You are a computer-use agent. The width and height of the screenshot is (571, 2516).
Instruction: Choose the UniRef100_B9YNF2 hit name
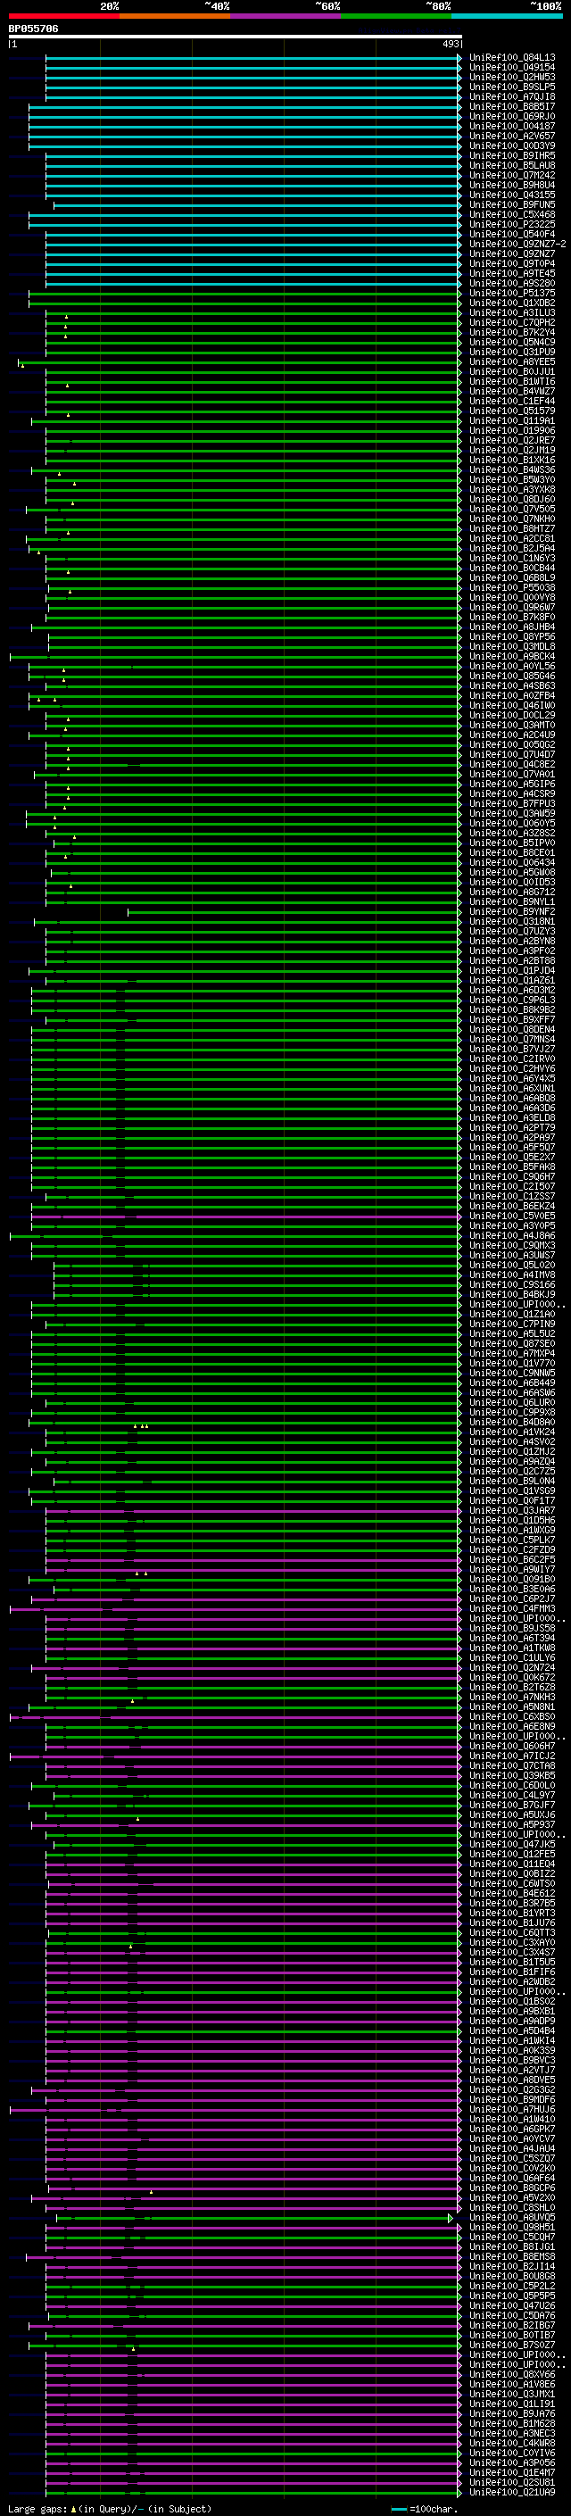[512, 911]
